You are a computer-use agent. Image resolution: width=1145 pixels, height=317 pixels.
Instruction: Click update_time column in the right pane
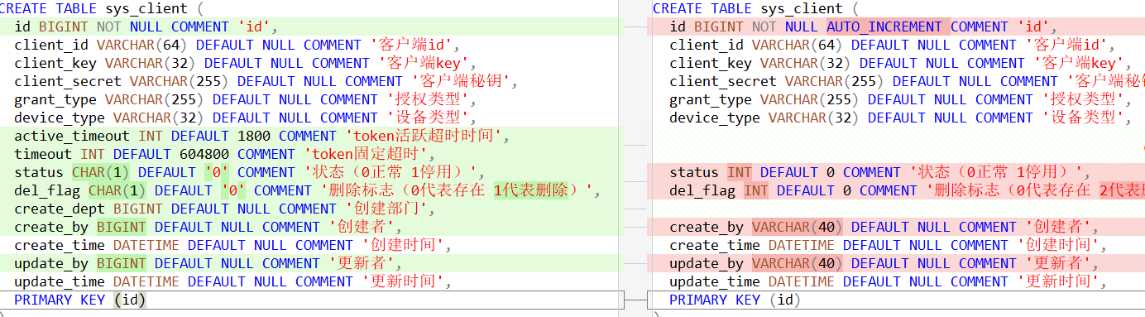(x=715, y=281)
